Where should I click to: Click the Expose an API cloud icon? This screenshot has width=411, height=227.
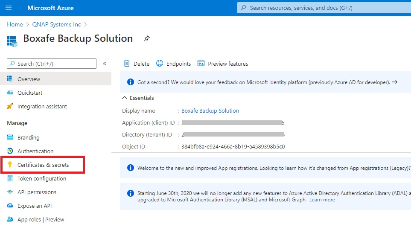[10, 205]
